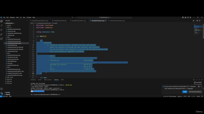204x114 pixels.
Task: Click the editor minimap preview
Action: tap(198, 29)
